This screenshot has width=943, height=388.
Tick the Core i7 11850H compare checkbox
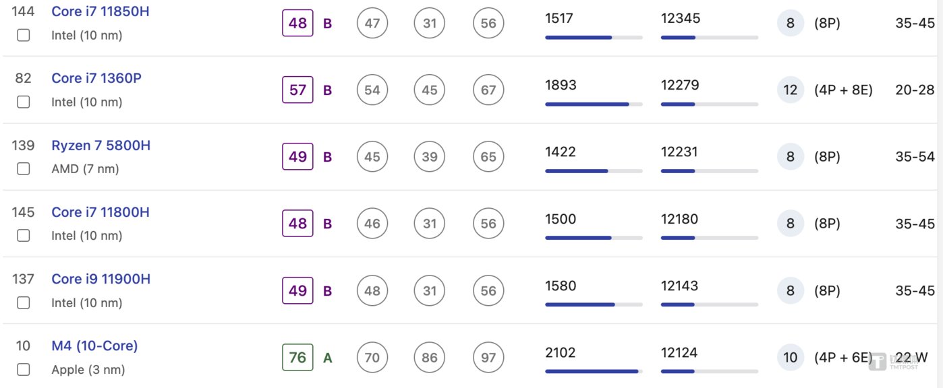pos(24,35)
